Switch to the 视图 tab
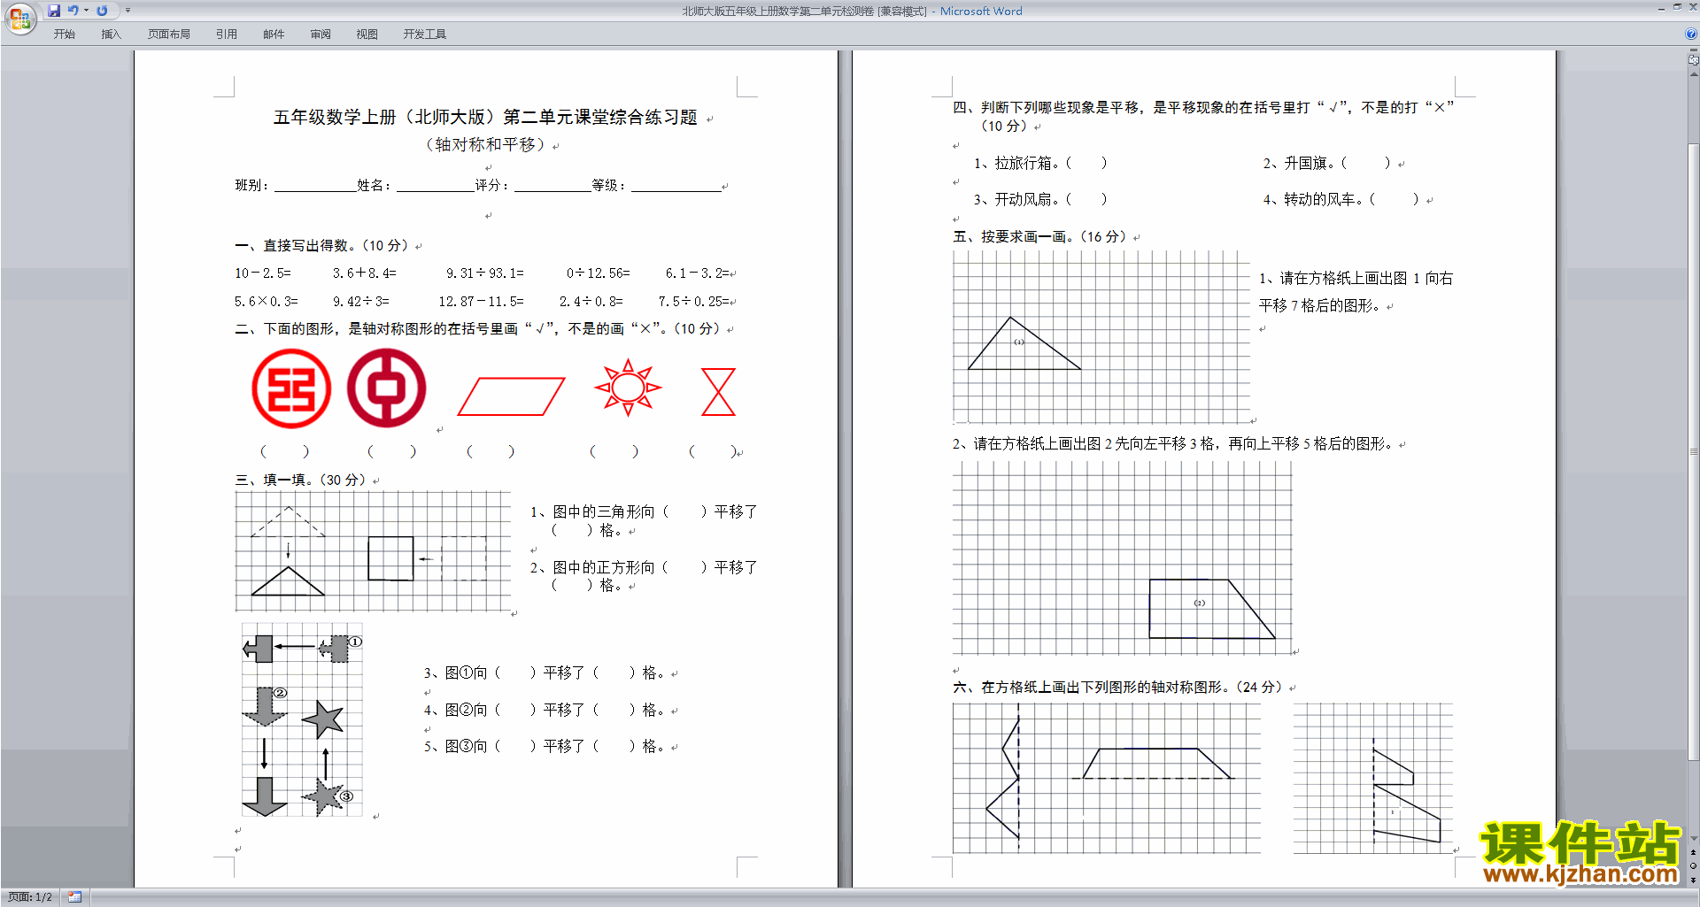 pyautogui.click(x=367, y=35)
